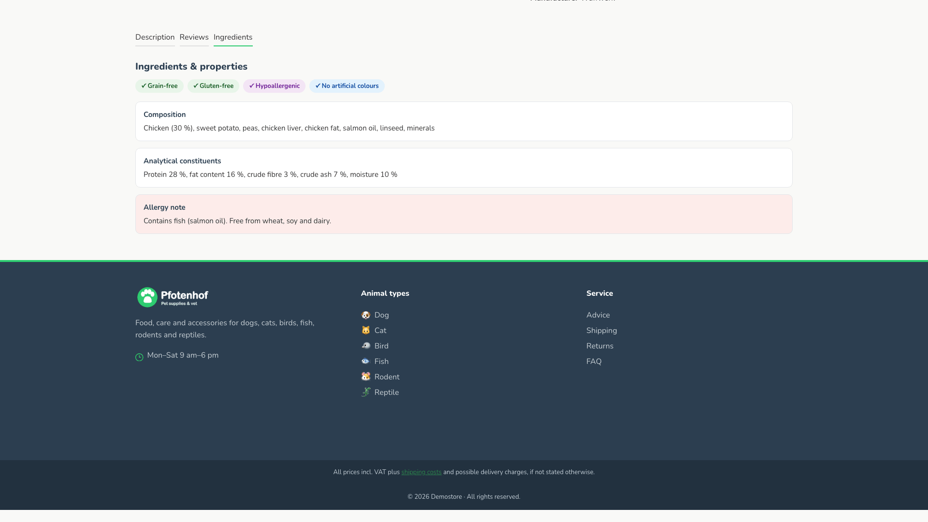
Task: Click the cat emoji icon
Action: [x=366, y=331]
